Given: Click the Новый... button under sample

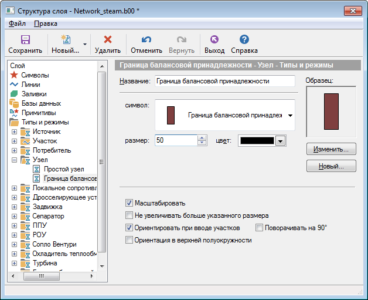Looking at the screenshot, I should click(x=331, y=166).
